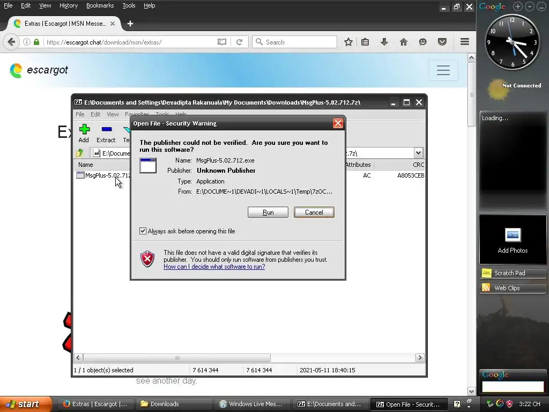Click the page scrollbar up arrow
Image resolution: width=549 pixels, height=412 pixels.
pyautogui.click(x=472, y=58)
